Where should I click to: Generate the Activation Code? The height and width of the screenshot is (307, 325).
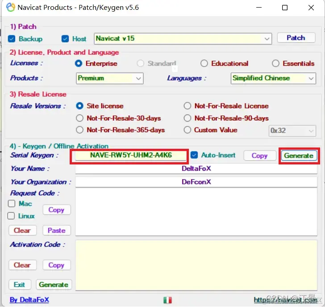54,285
